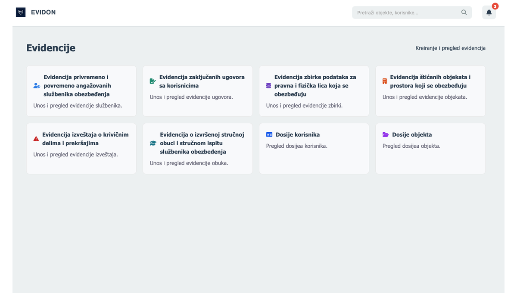Click the purple database icon
The image size is (517, 293).
[x=268, y=86]
